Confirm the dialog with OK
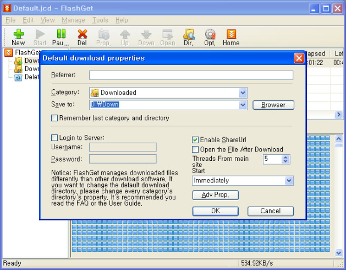The width and height of the screenshot is (346, 270). (216, 211)
